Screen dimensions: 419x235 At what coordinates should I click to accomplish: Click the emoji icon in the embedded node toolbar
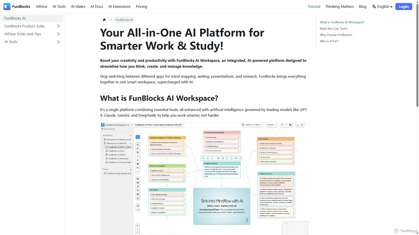218,158
